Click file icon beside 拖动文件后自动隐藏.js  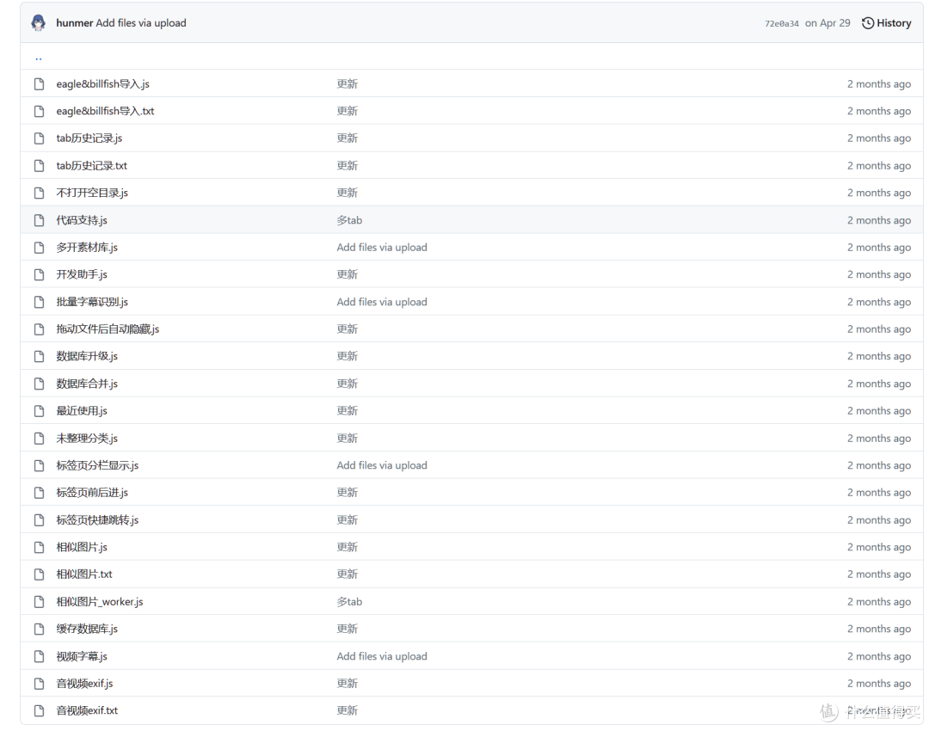pyautogui.click(x=39, y=329)
